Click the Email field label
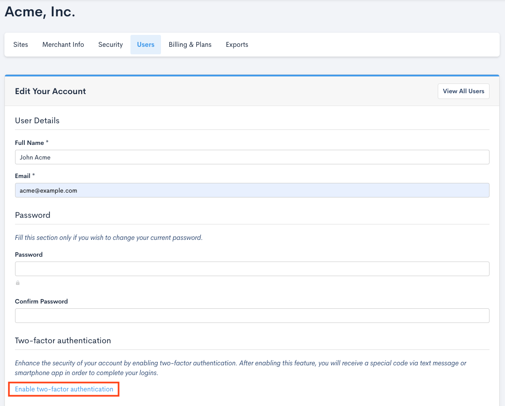Image resolution: width=505 pixels, height=406 pixels. (23, 176)
